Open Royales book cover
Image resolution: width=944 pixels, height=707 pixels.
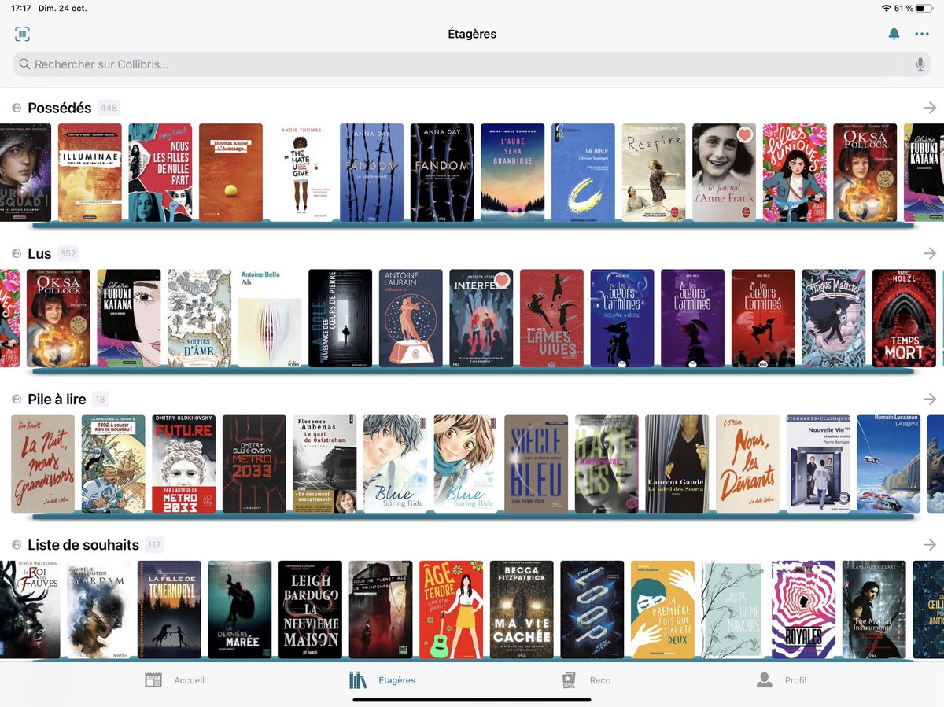(803, 609)
